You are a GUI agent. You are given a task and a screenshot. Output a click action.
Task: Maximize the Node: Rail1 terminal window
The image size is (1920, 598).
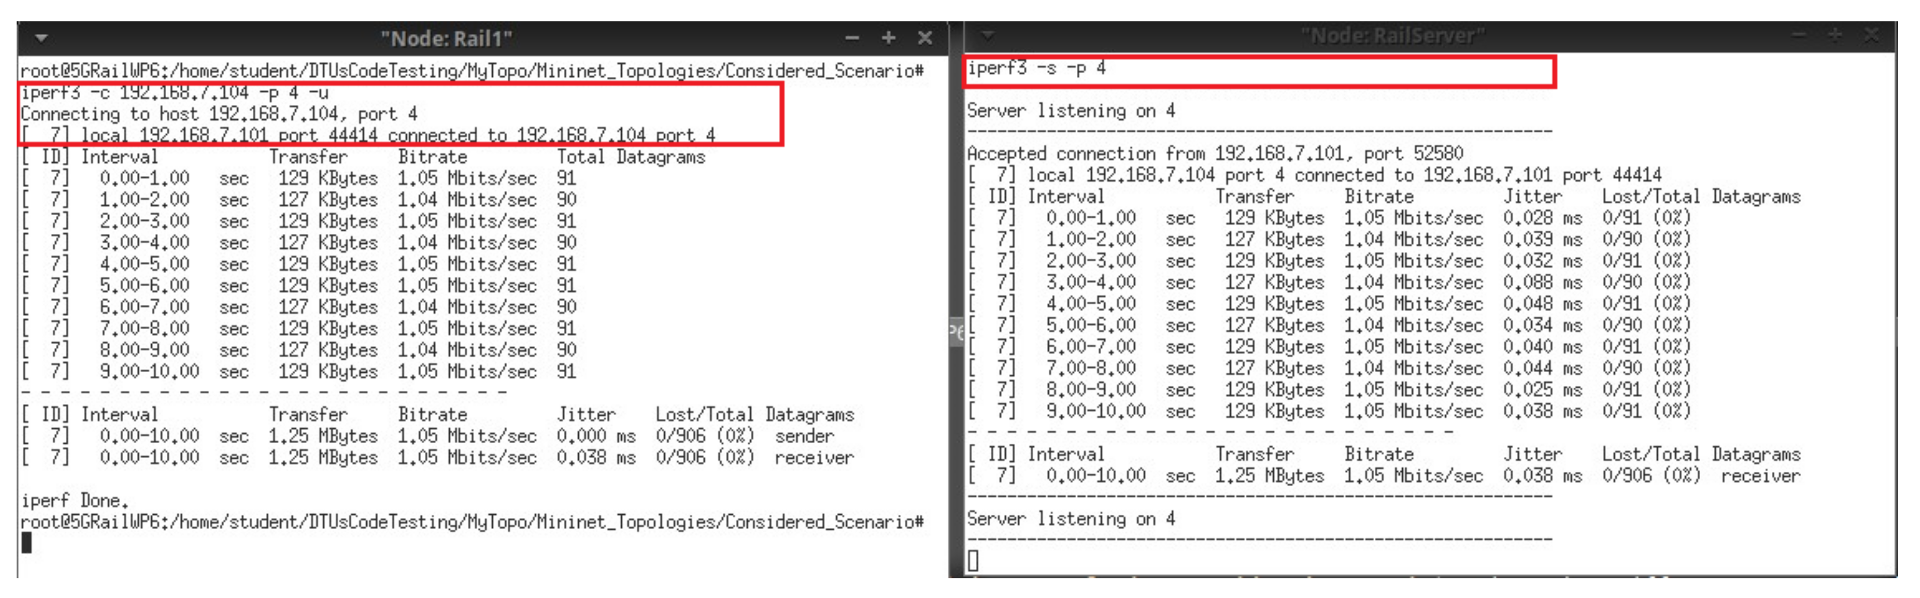click(888, 37)
